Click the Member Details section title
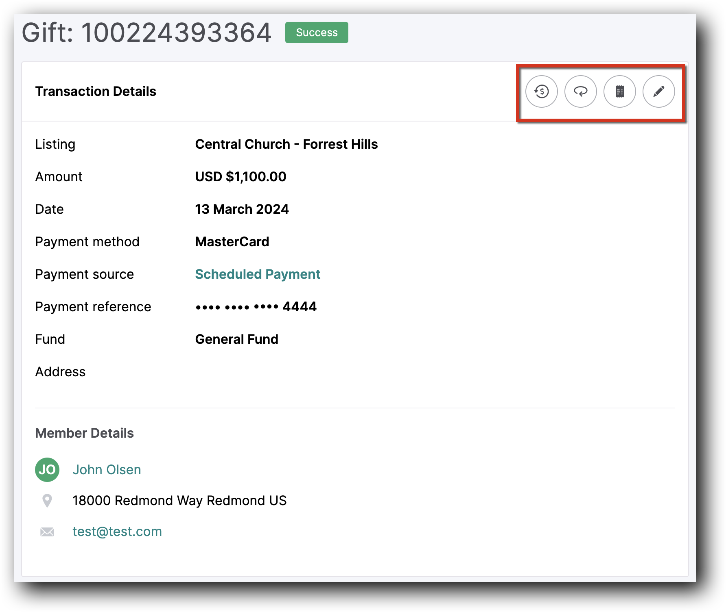 click(85, 433)
